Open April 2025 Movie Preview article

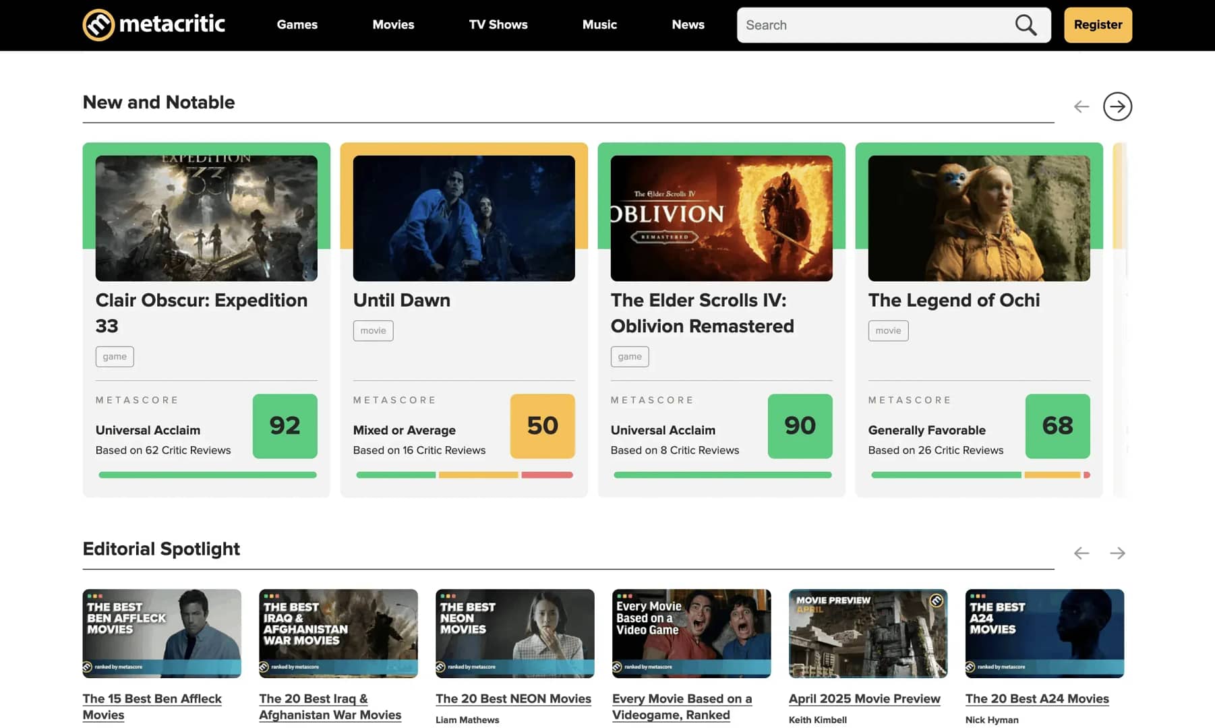tap(864, 699)
